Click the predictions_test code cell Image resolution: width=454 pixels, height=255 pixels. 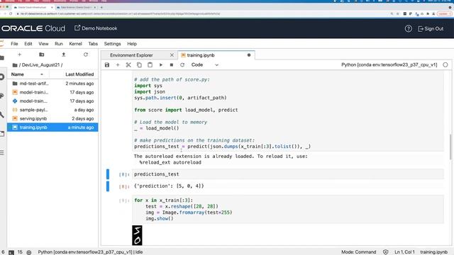[x=288, y=174]
